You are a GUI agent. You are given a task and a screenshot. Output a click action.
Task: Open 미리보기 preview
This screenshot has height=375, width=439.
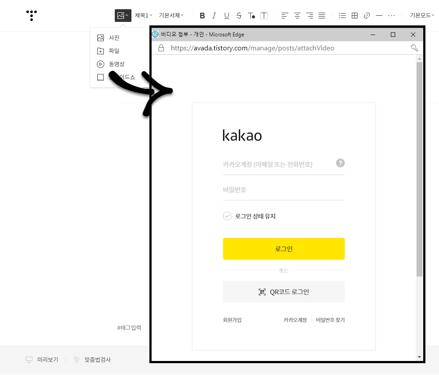(42, 360)
